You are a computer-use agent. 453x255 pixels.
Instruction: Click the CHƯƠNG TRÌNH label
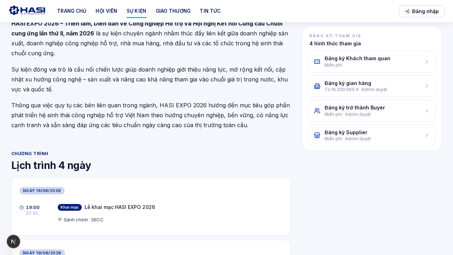tap(30, 154)
